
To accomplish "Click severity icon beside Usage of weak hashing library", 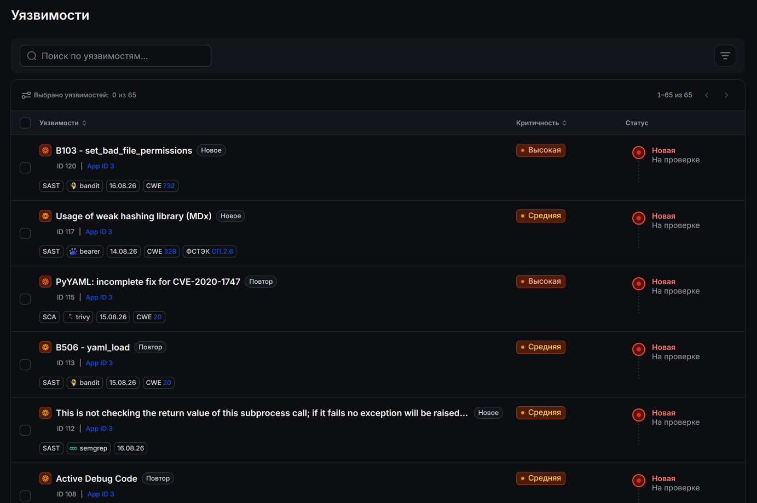I will click(45, 216).
